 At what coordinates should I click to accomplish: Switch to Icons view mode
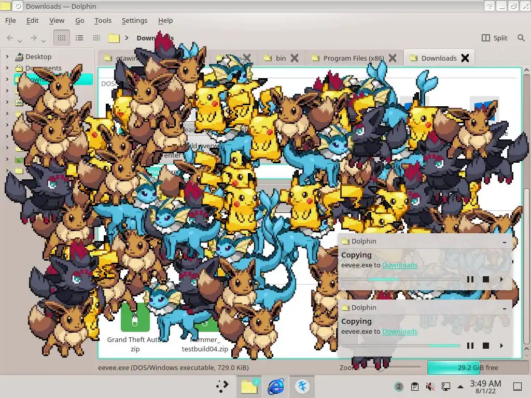click(x=62, y=38)
